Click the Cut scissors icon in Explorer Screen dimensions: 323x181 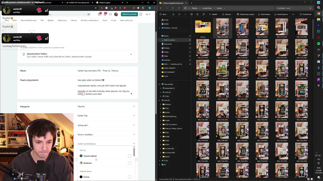click(173, 14)
